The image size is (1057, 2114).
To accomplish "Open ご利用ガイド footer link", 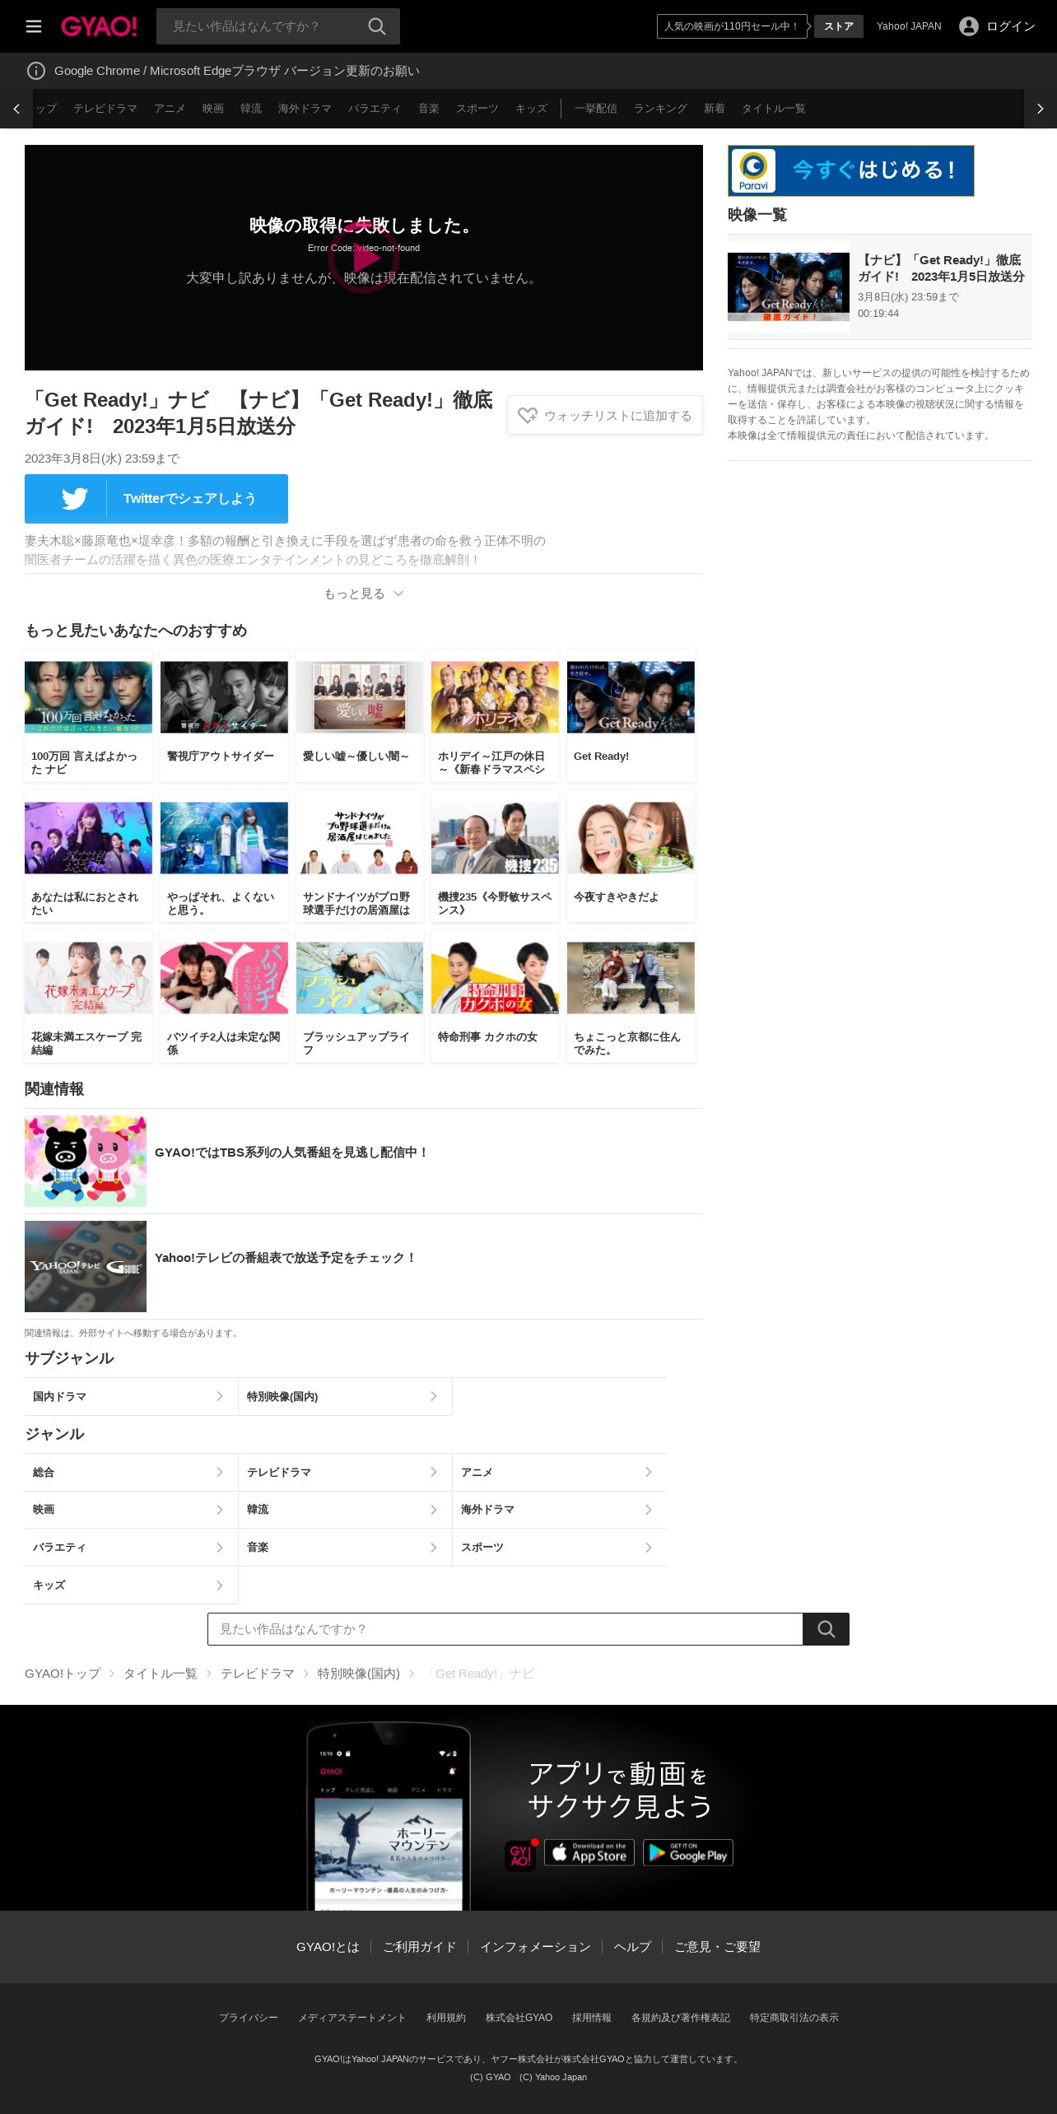I will tap(420, 1947).
